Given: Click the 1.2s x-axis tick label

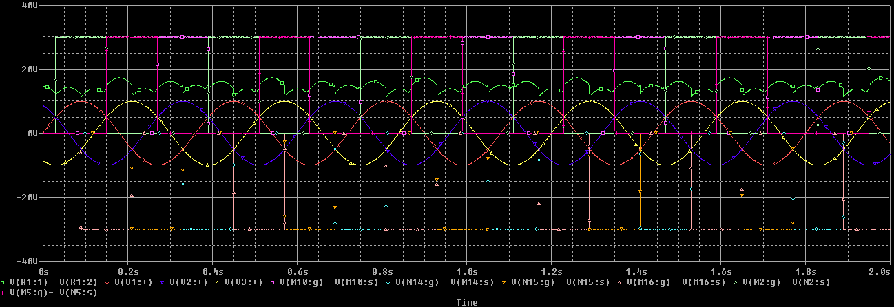Looking at the screenshot, I should point(552,272).
